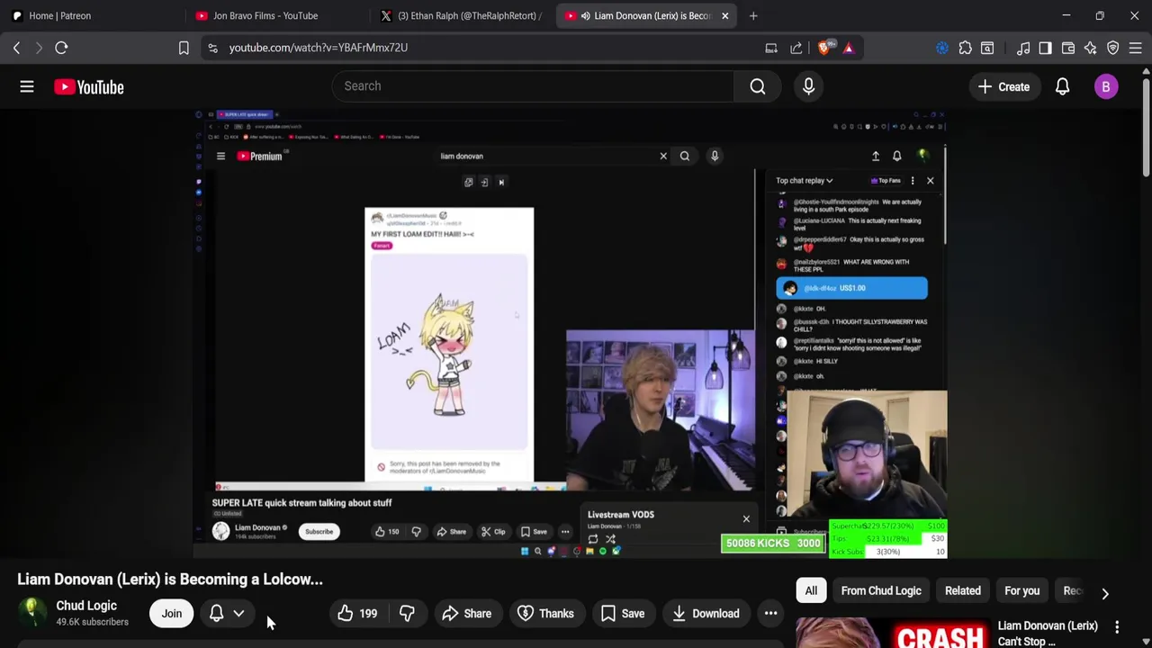Reload the page with refresh icon

61,48
